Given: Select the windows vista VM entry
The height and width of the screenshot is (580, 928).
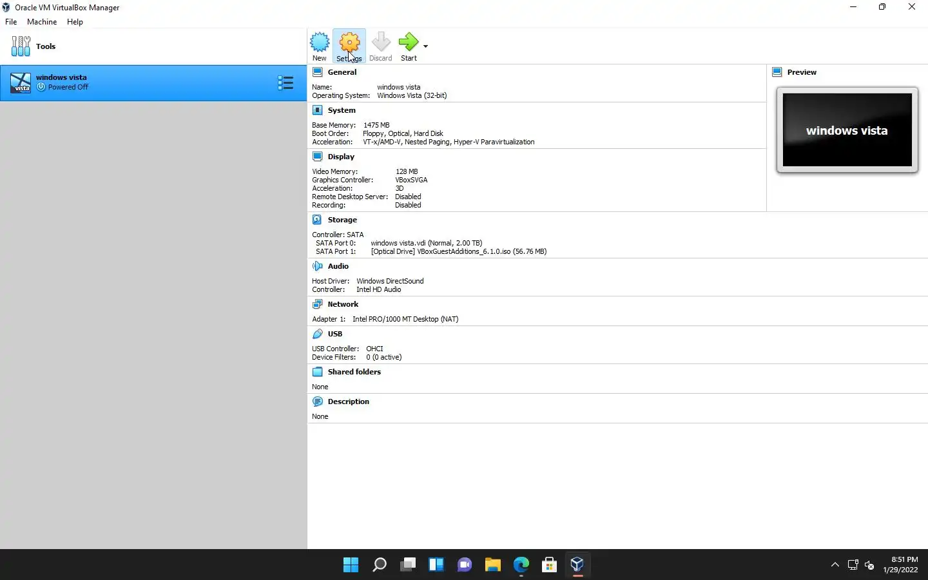Looking at the screenshot, I should click(x=153, y=82).
